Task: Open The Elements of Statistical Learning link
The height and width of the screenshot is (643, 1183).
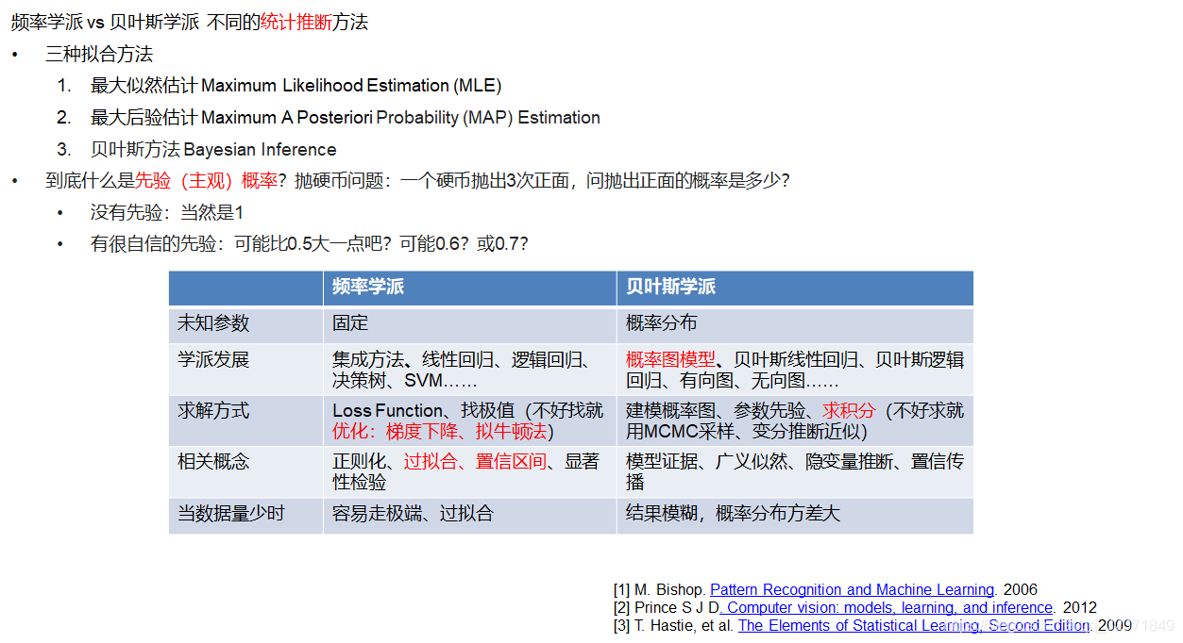Action: (x=914, y=625)
